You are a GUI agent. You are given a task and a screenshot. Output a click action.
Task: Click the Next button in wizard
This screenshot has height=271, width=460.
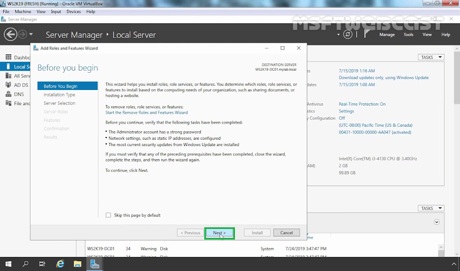tap(219, 233)
